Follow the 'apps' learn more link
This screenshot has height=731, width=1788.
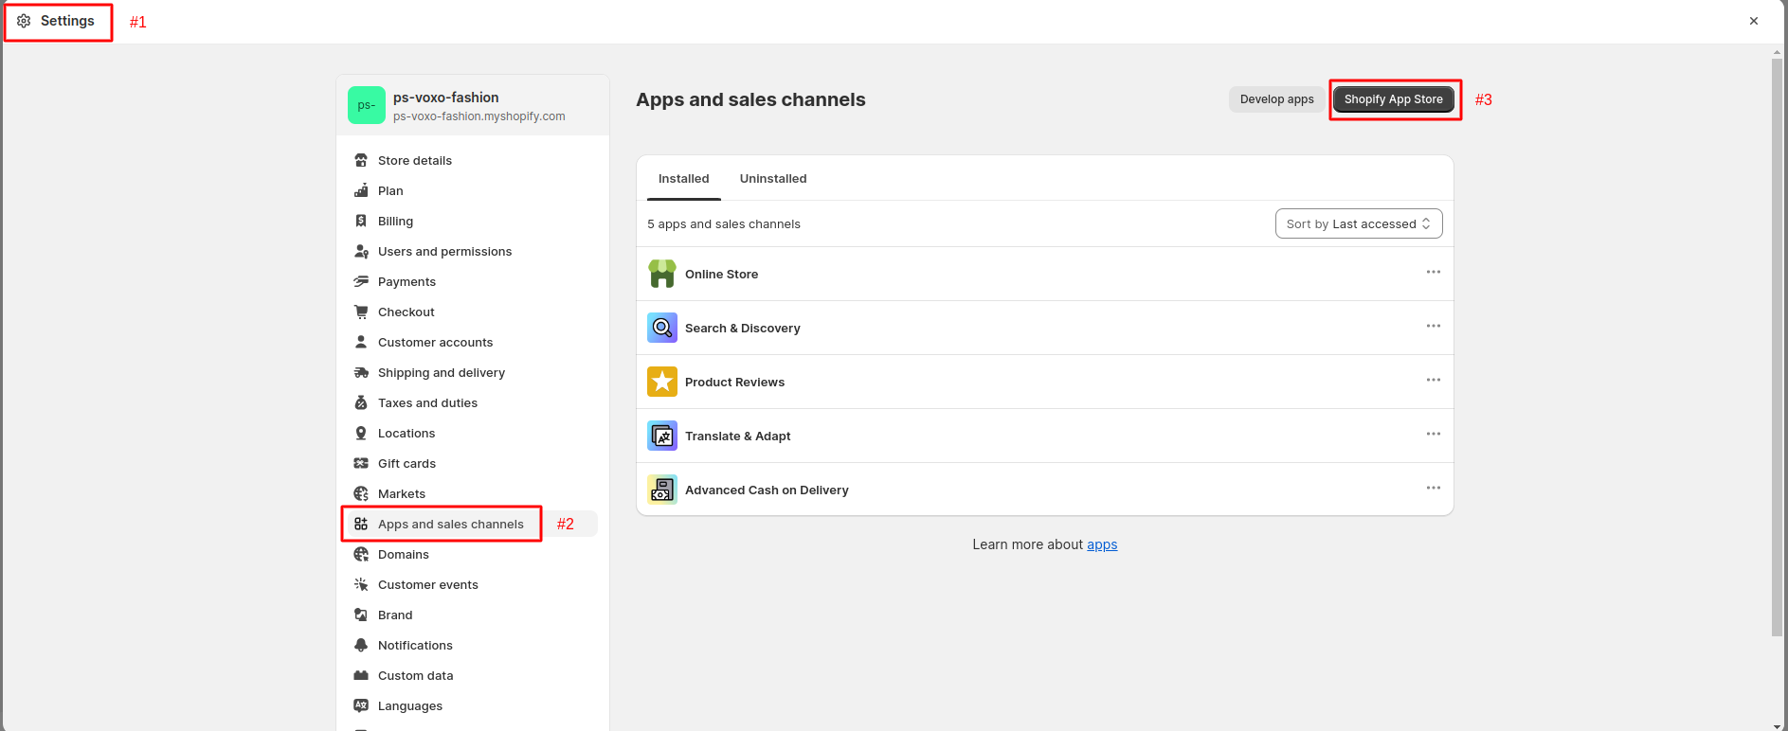1102,544
